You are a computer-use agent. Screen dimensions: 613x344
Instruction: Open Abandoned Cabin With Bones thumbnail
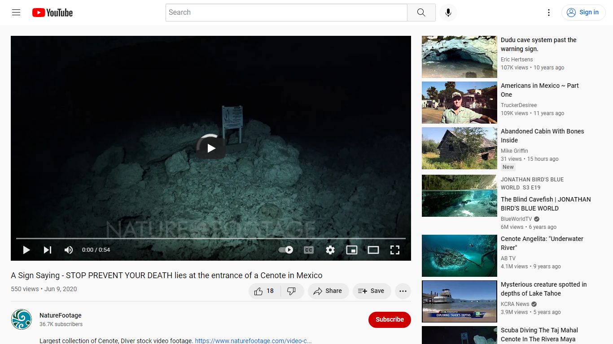(x=460, y=148)
